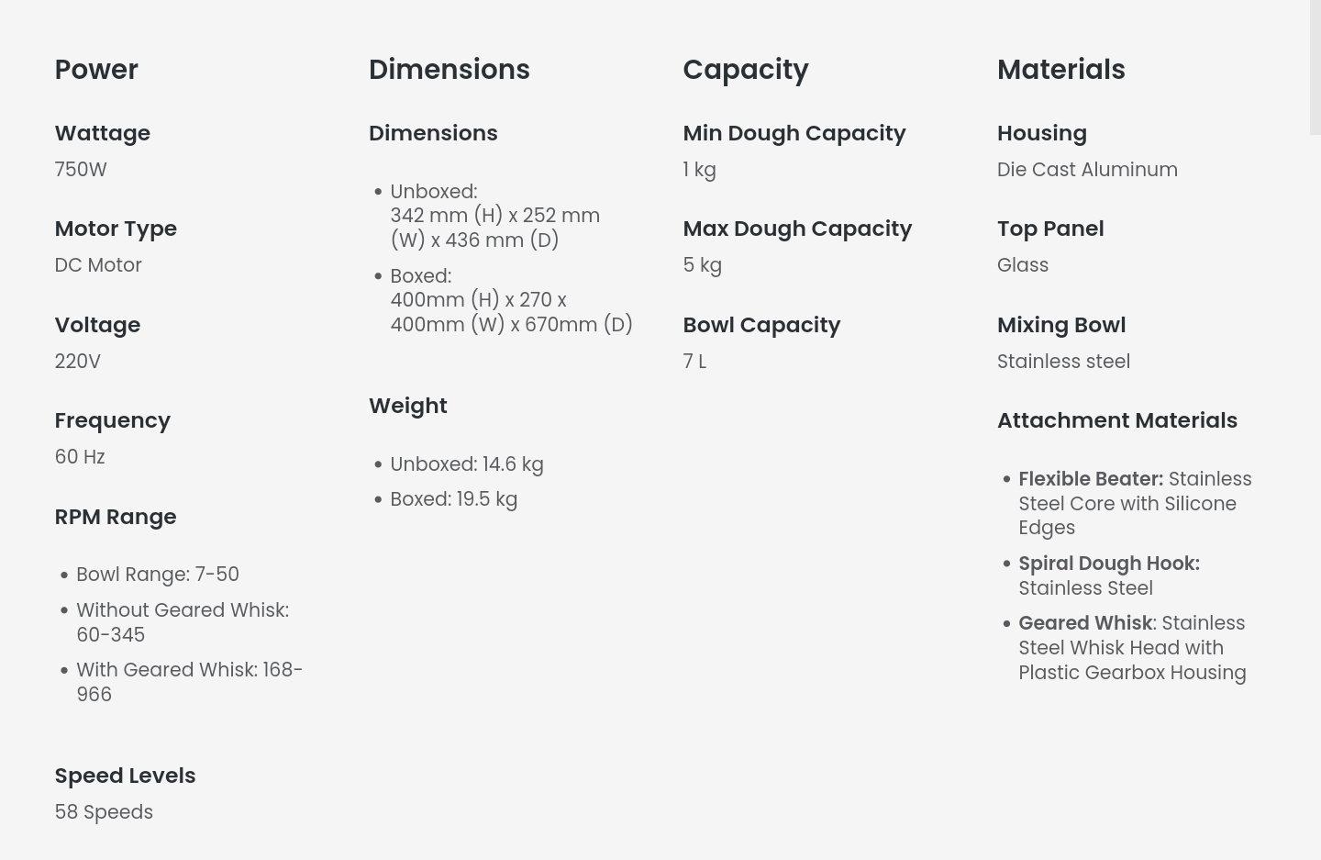The image size is (1321, 860).
Task: Click the RPM Range label
Action: [116, 517]
